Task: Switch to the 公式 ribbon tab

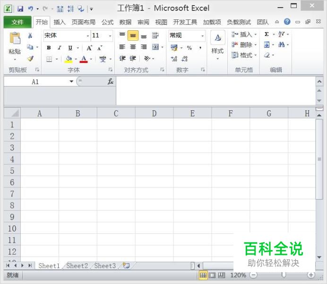Action: (107, 22)
